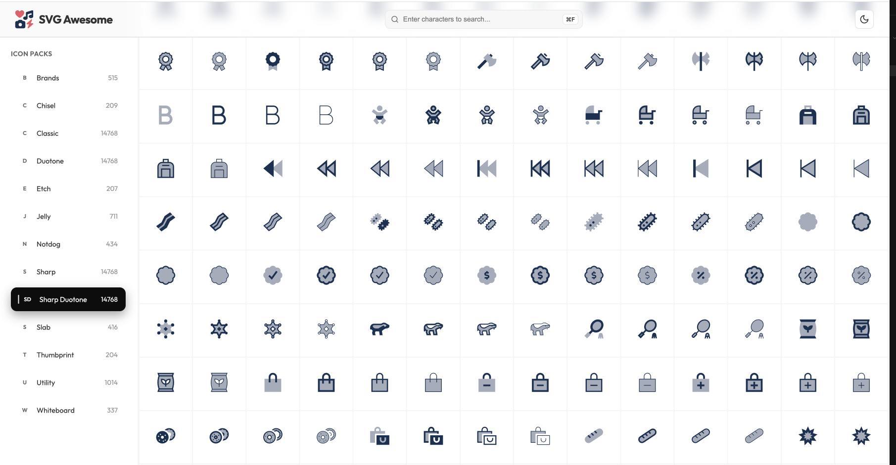
Task: Select the plain gray solid shopping bag icon
Action: [x=273, y=382]
